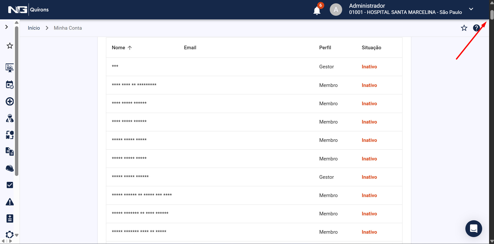
Task: Open the documents sidebar icon
Action: (x=10, y=151)
